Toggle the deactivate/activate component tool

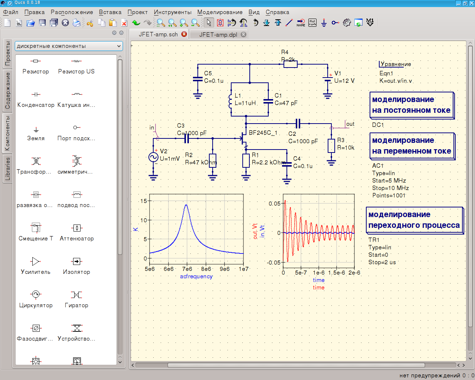click(x=220, y=23)
